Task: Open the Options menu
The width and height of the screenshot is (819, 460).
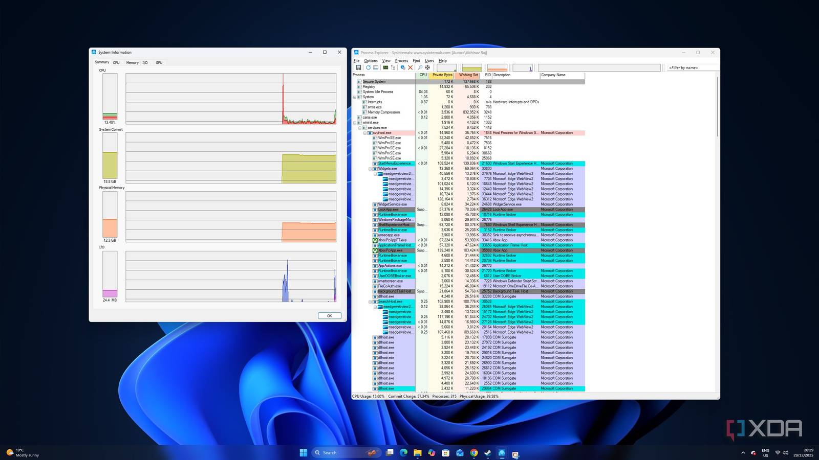Action: [x=371, y=60]
